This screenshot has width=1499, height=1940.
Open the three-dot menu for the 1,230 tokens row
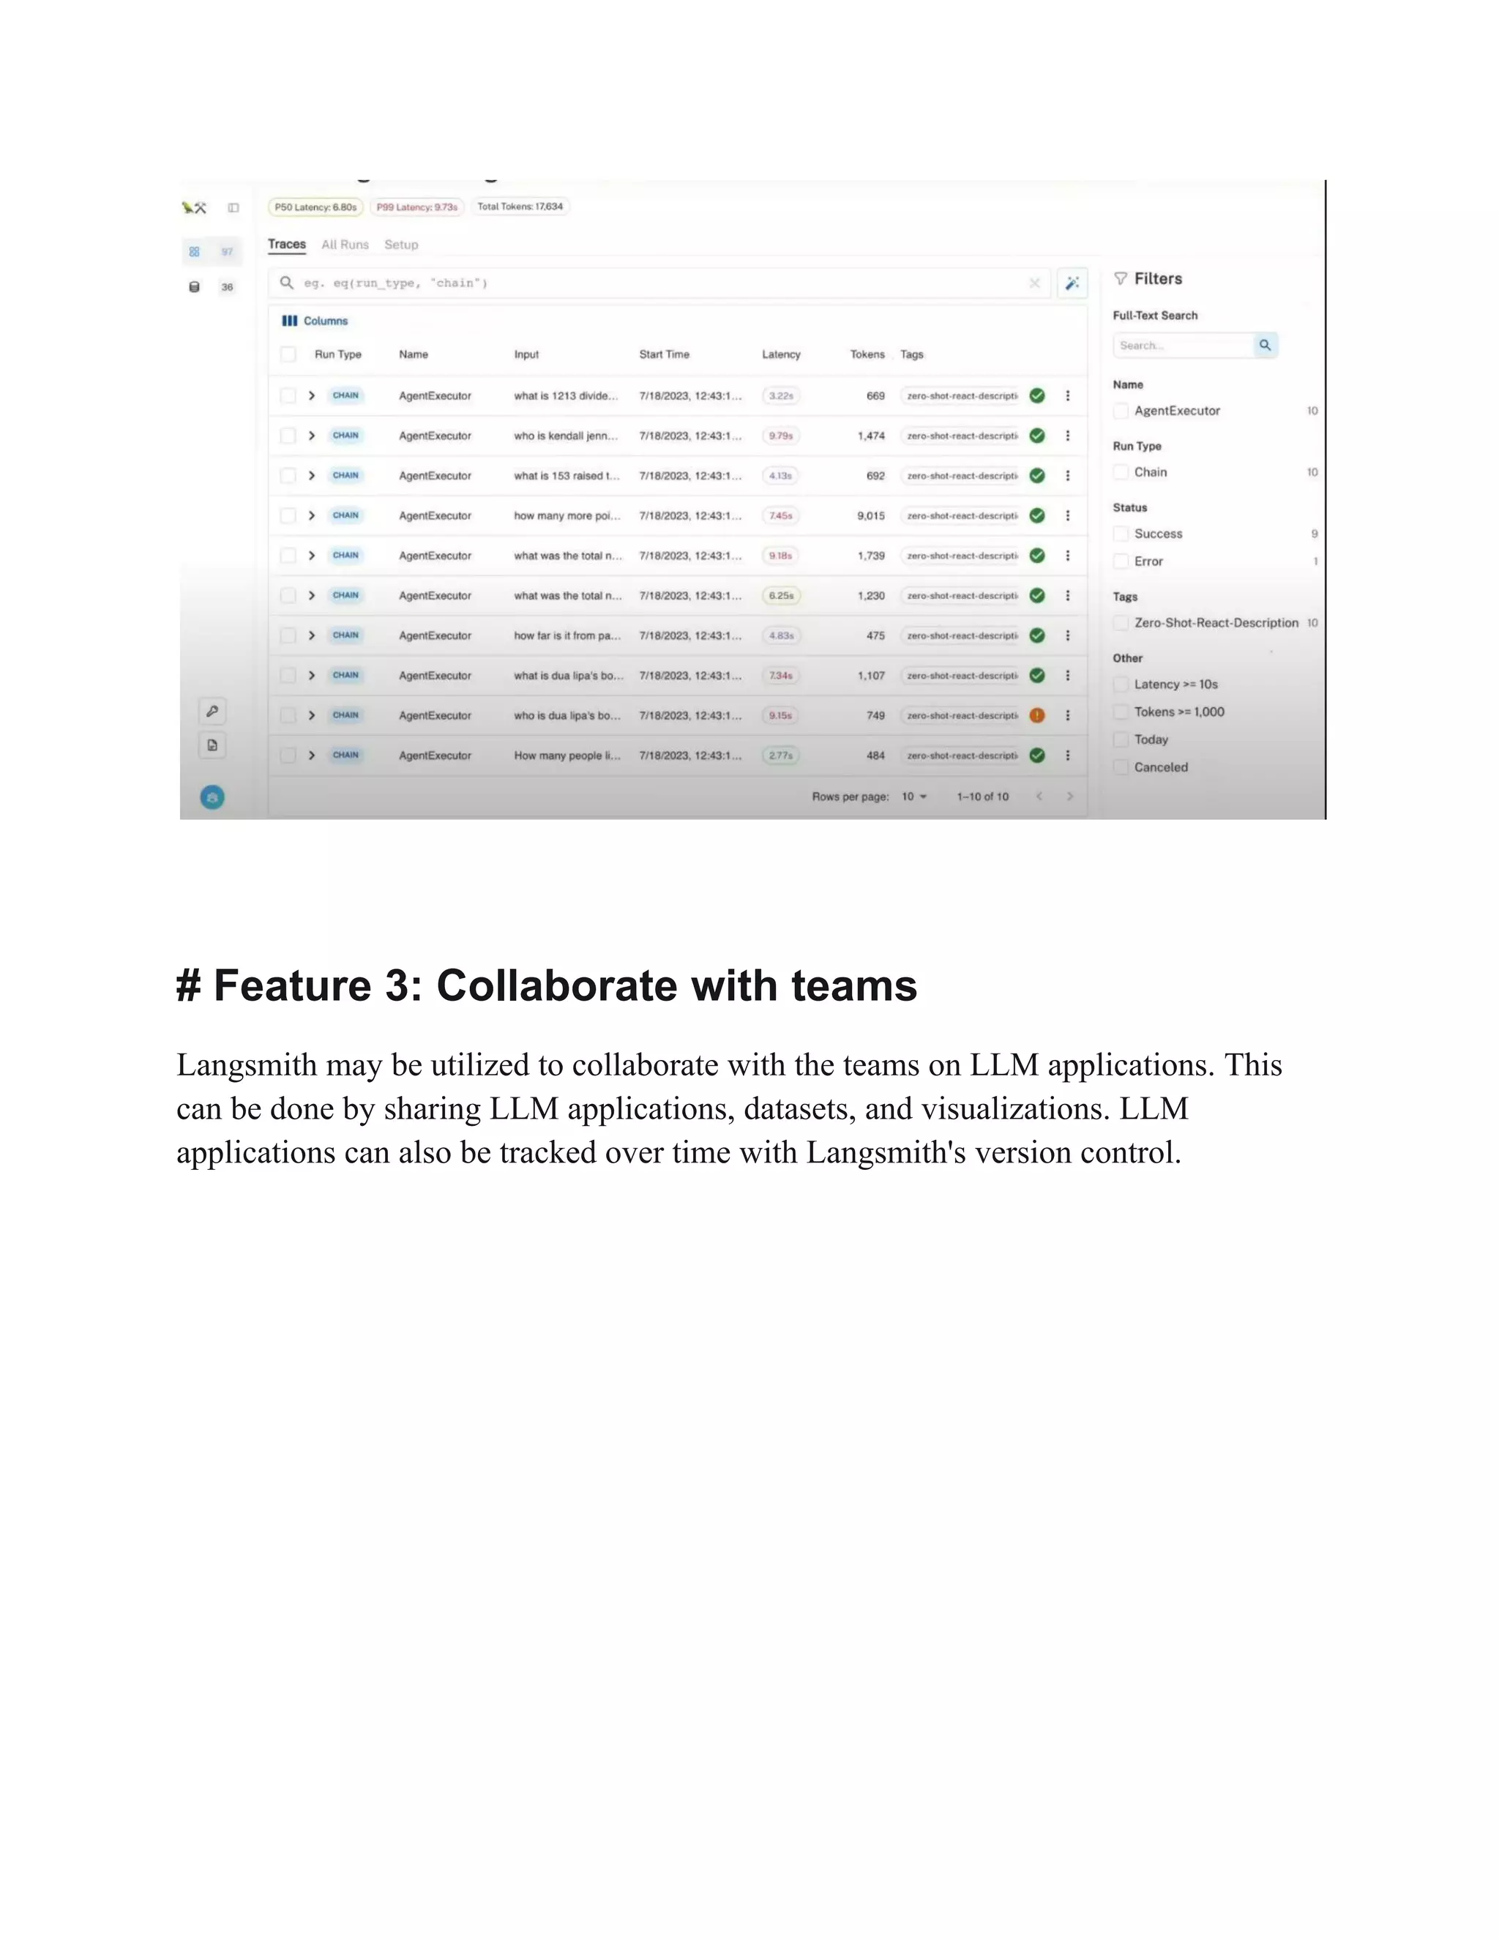(x=1067, y=596)
